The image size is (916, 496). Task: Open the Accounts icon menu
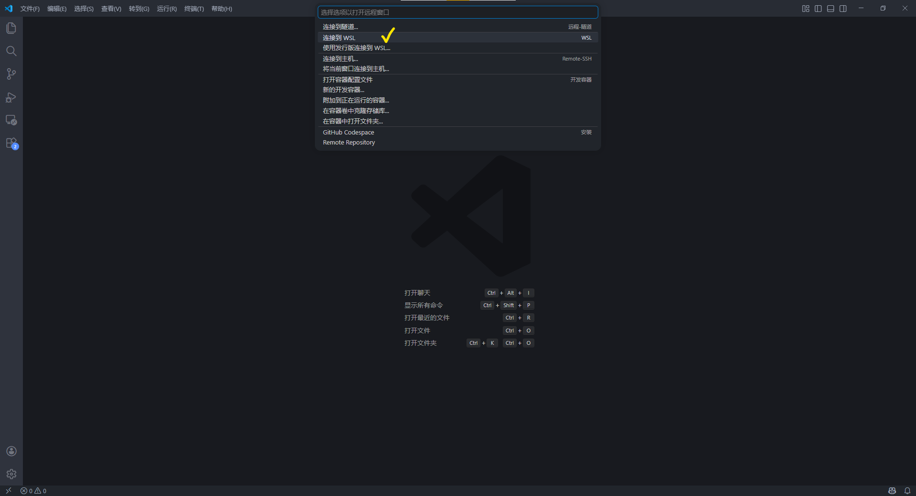11,451
